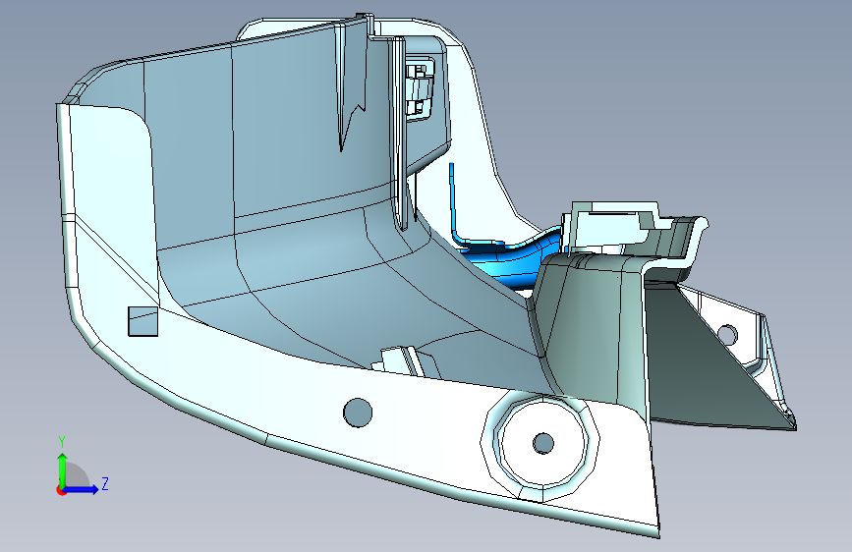This screenshot has height=552, width=852.
Task: Select the large circular boss hole
Action: (542, 443)
